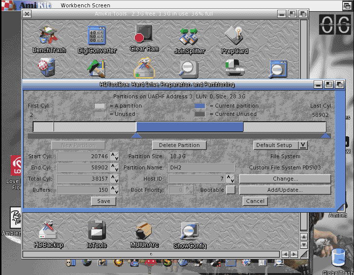Edit the Partition Name field DH2

pyautogui.click(x=202, y=167)
